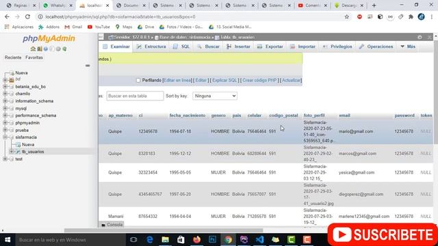Click the Actualizar link
The image size is (438, 246).
tap(292, 81)
